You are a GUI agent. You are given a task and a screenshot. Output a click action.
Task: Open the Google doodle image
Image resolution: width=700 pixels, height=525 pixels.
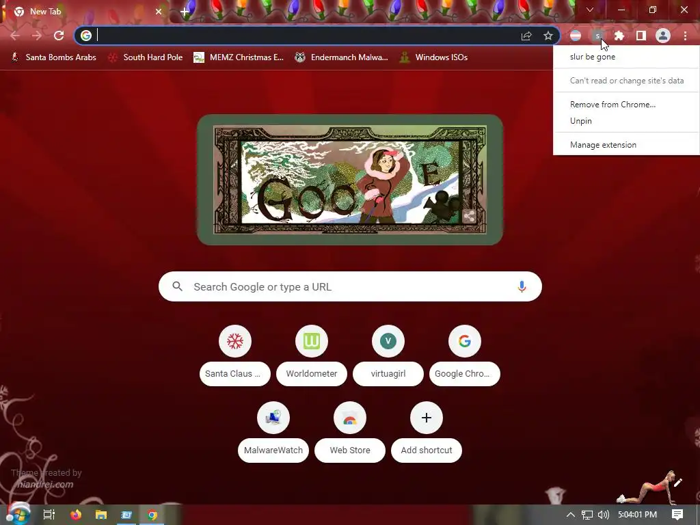pos(350,180)
